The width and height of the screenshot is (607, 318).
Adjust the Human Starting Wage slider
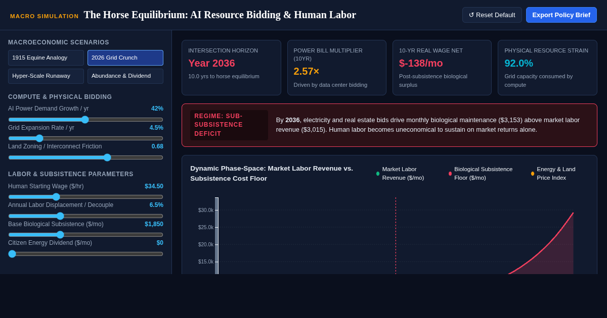click(x=85, y=197)
